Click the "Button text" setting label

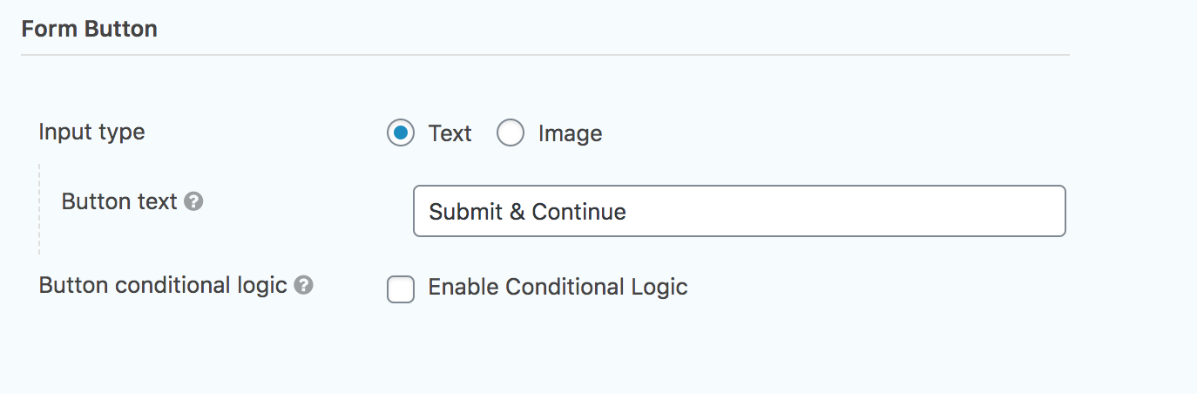click(119, 201)
